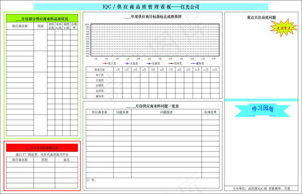This screenshot has width=302, height=194.
Task: Click the 来料NG批 column header
Action: [x=59, y=26]
